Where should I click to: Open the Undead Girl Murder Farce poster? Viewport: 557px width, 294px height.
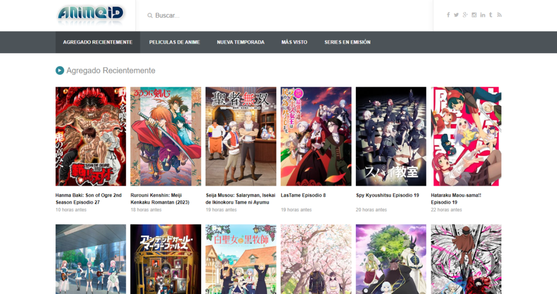(165, 259)
